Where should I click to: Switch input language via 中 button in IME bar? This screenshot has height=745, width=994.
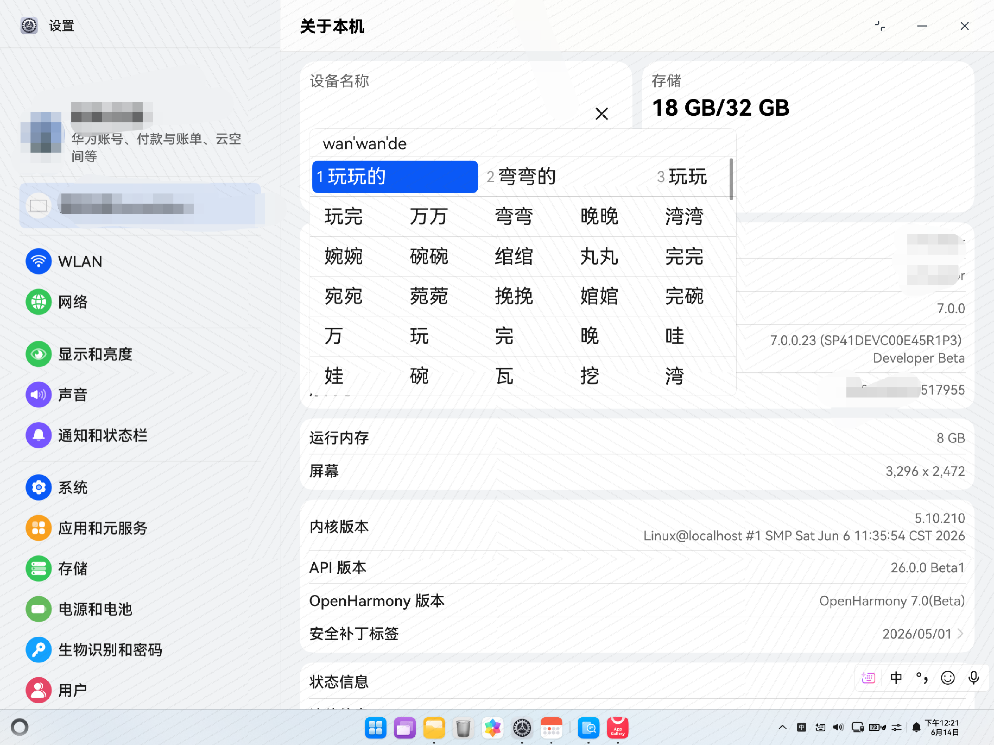896,677
